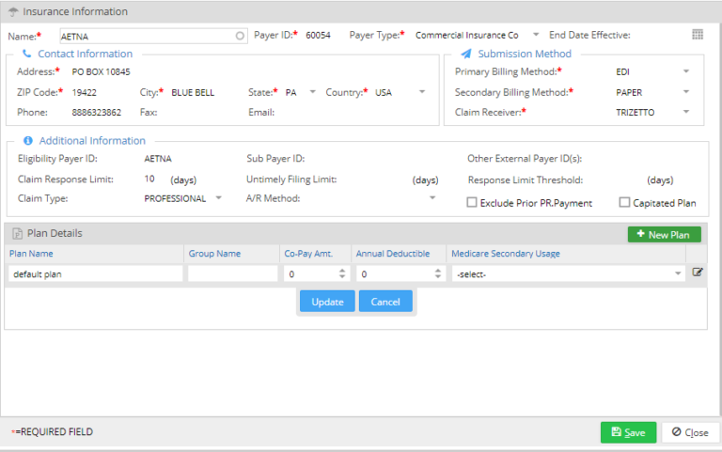Image resolution: width=722 pixels, height=452 pixels.
Task: Expand the Primary Billing Method dropdown
Action: 686,71
